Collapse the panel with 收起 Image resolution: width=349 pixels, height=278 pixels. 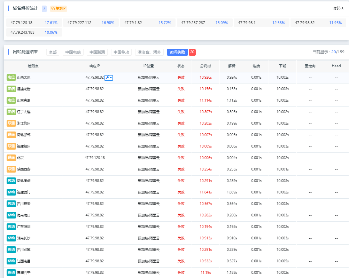click(x=338, y=8)
